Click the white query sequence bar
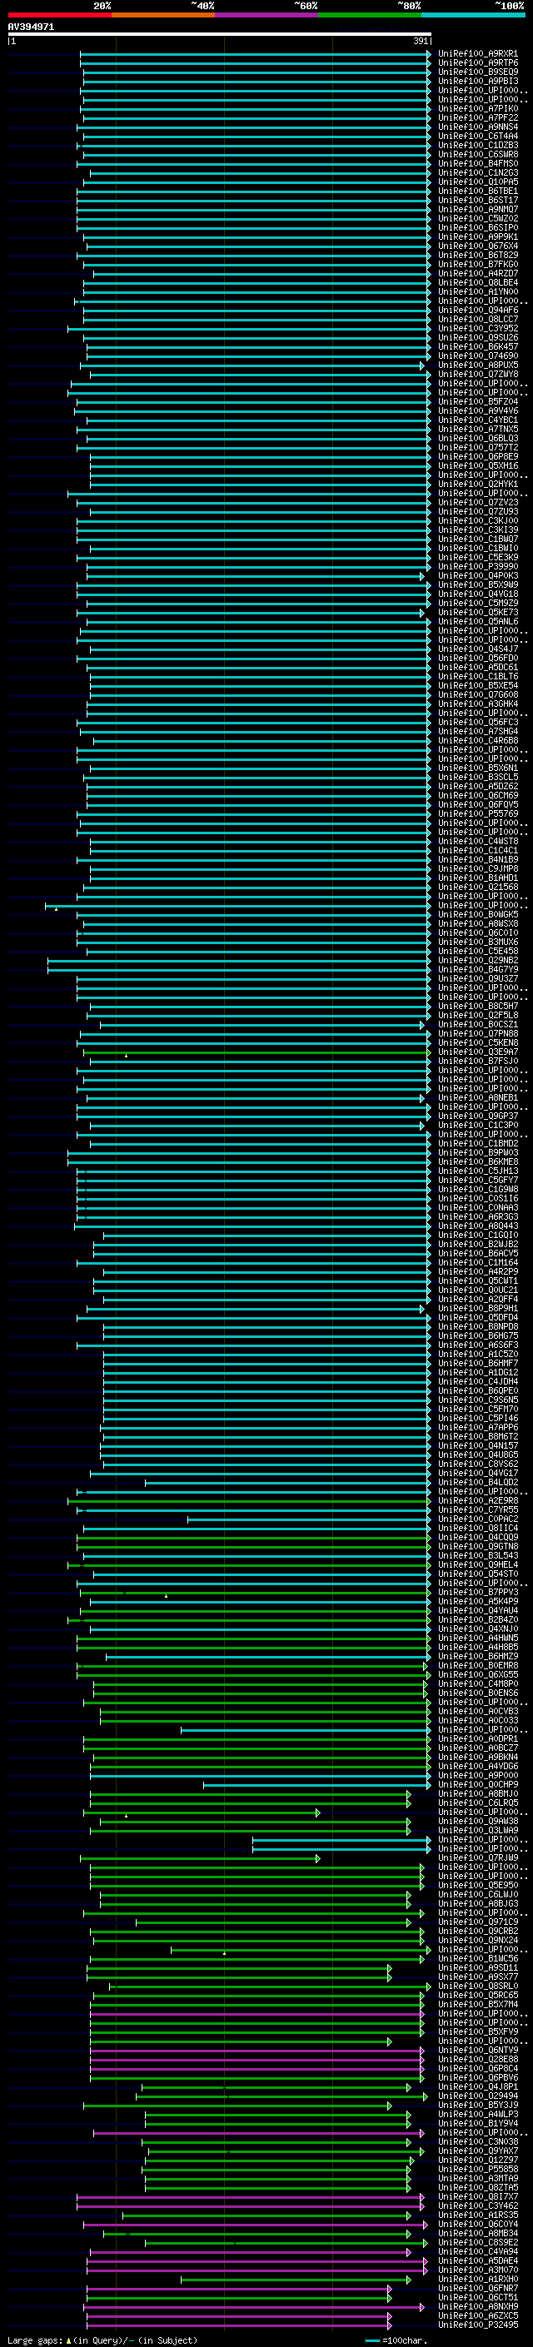533x2347 pixels. (x=220, y=35)
